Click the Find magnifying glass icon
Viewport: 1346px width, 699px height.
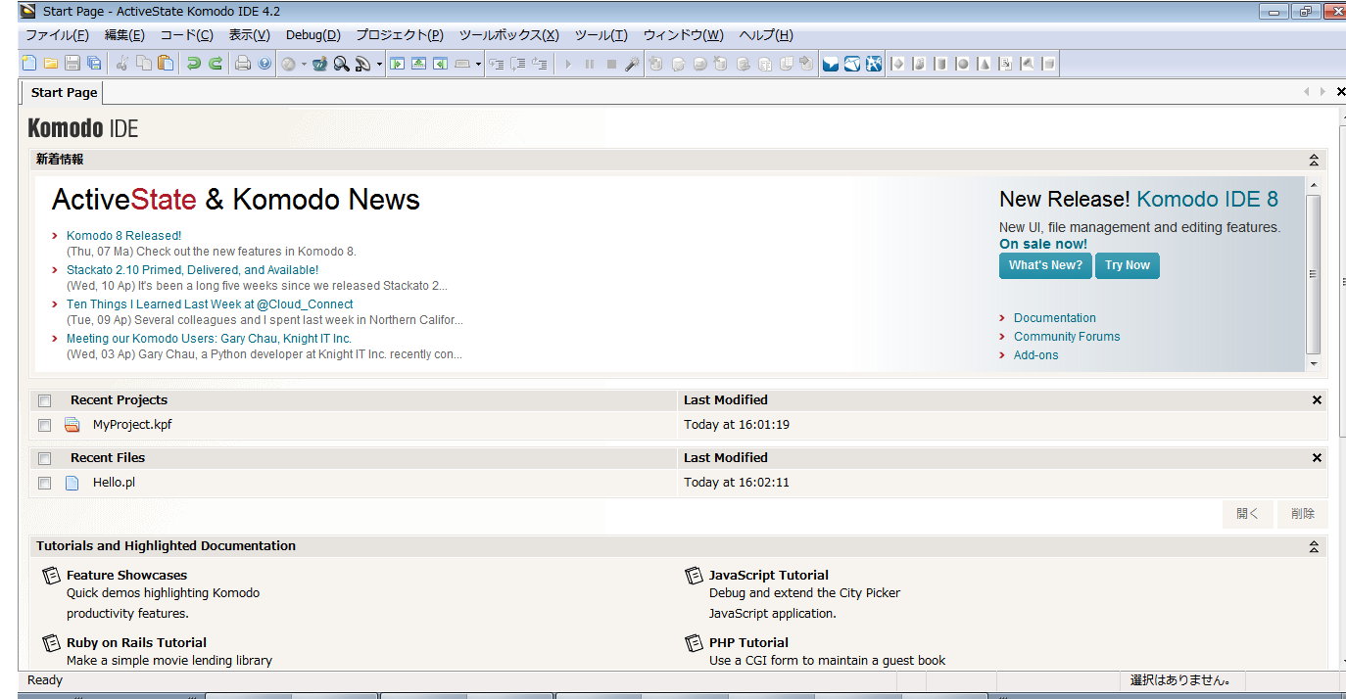[341, 64]
